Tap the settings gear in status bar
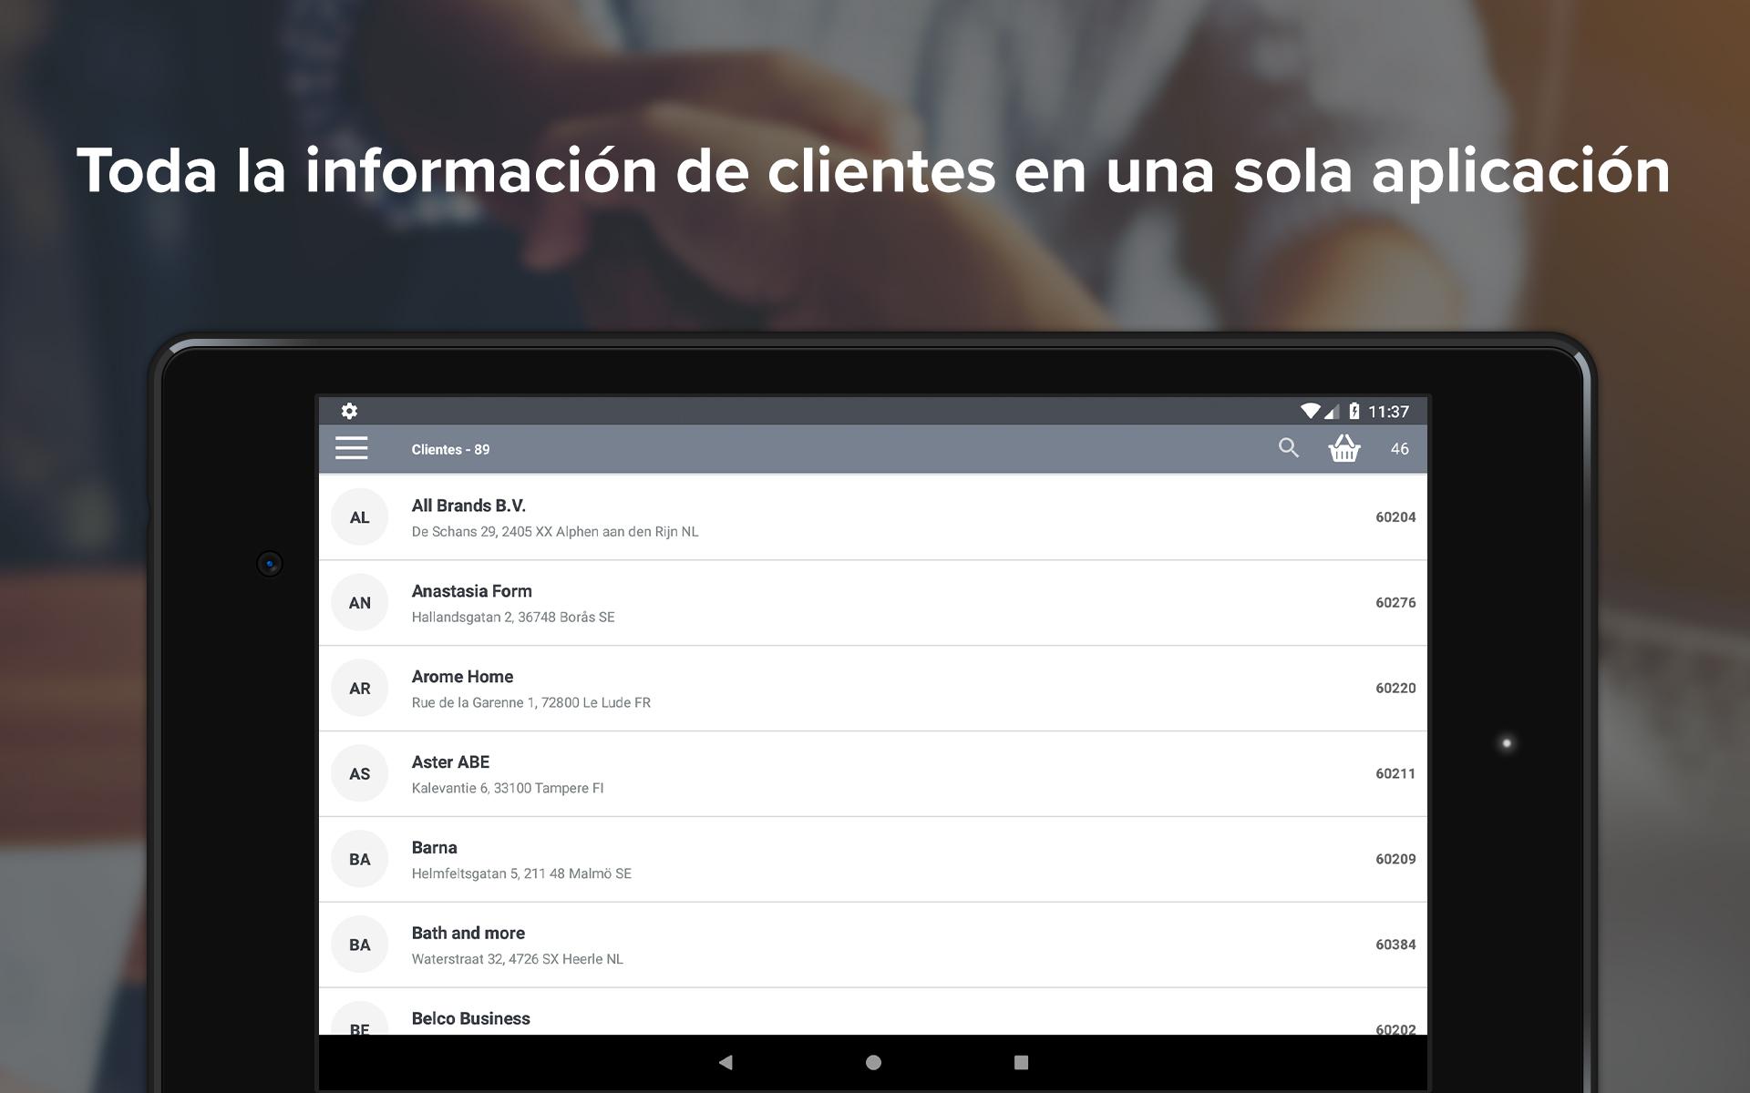 point(349,411)
